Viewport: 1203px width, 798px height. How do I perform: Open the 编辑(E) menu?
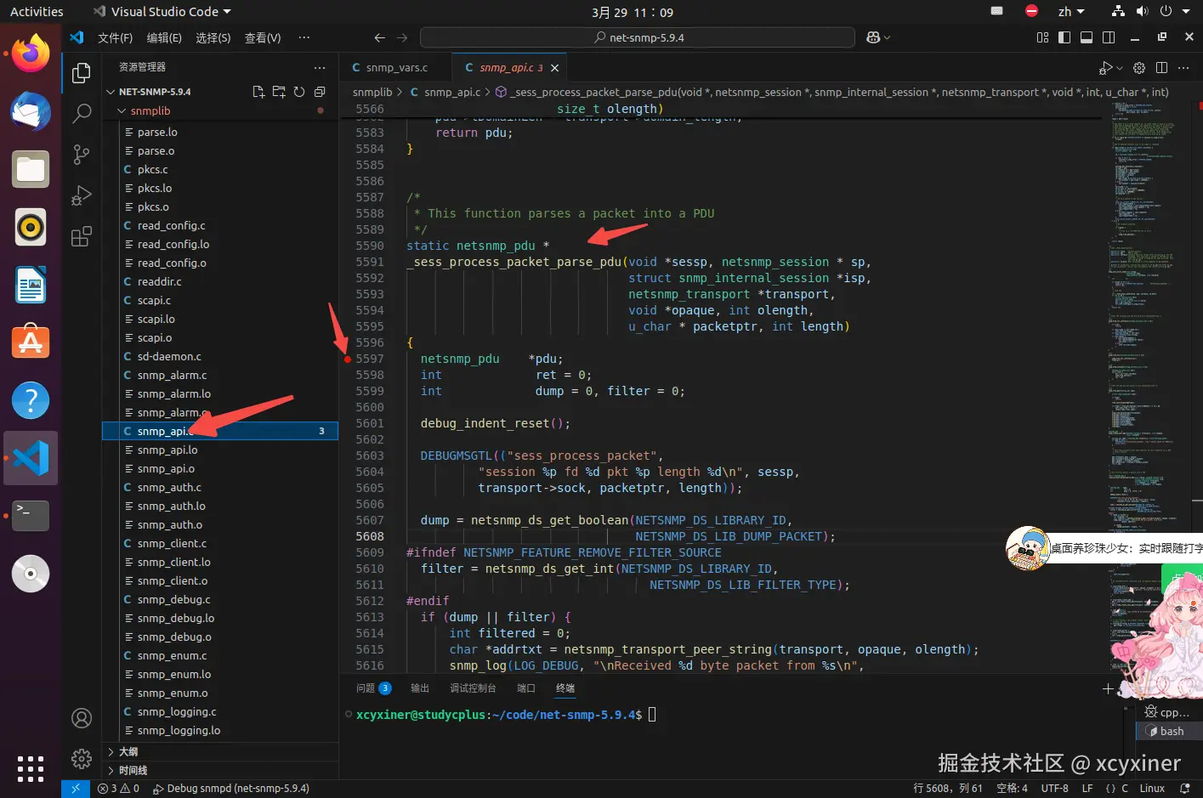(x=164, y=37)
